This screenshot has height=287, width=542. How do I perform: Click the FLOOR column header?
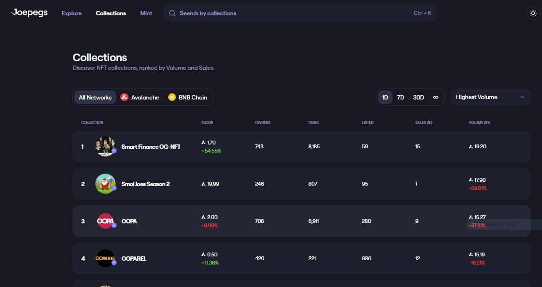208,122
